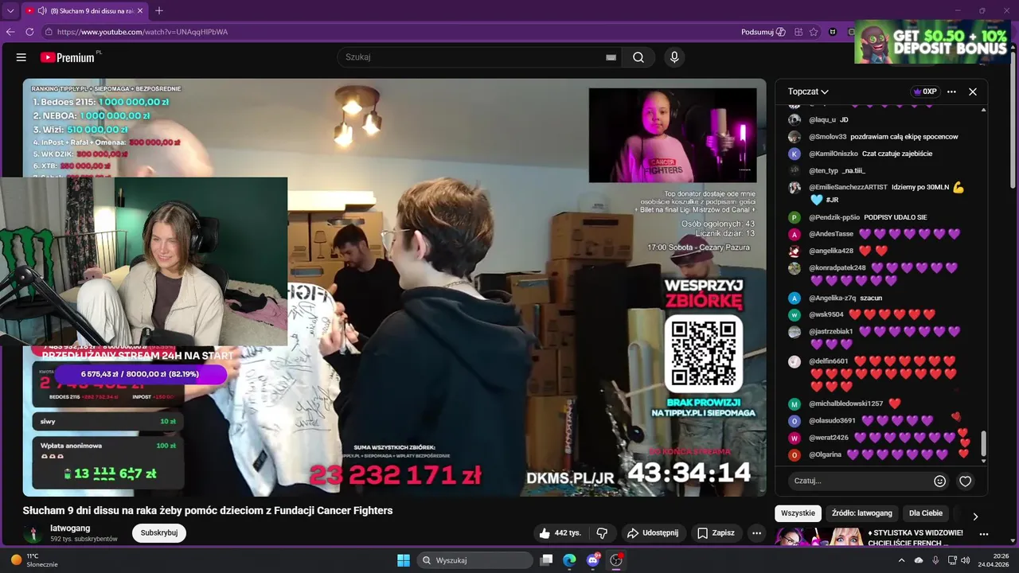The width and height of the screenshot is (1019, 573).
Task: Expand the Topczat chat mode dropdown
Action: 808,92
